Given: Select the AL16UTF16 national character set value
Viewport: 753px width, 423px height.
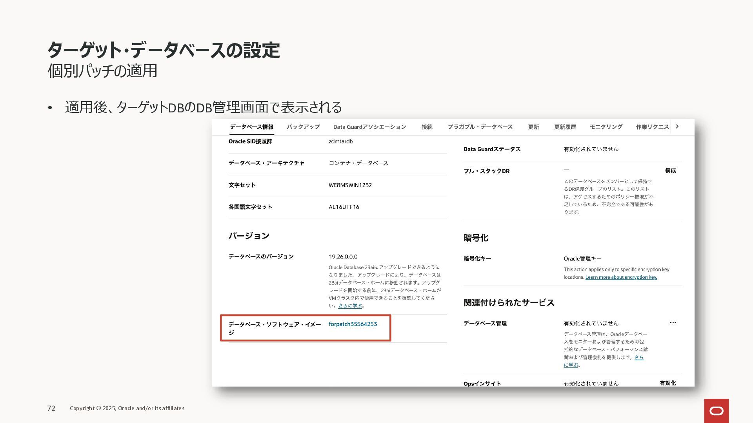Looking at the screenshot, I should 344,207.
